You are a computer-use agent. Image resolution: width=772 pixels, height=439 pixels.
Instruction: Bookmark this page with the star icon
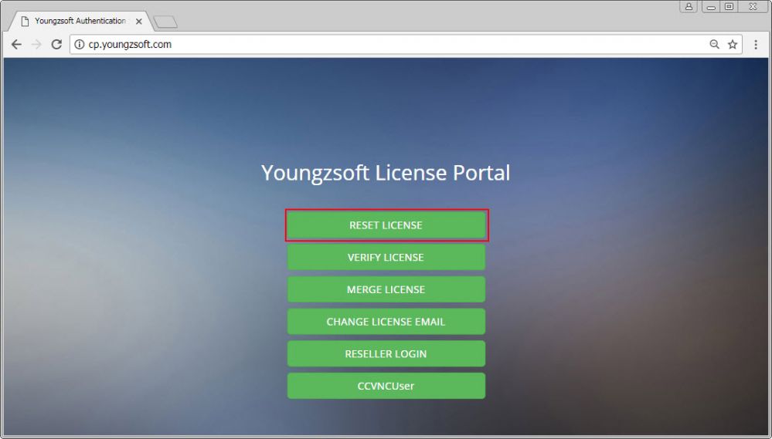(733, 44)
